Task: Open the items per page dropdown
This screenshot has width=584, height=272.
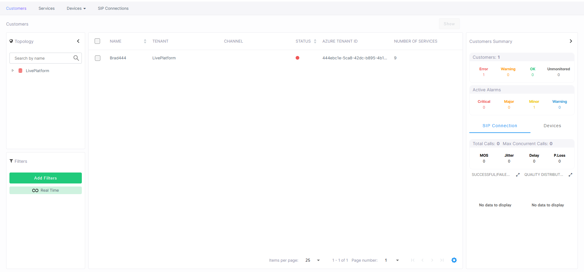Action: pyautogui.click(x=318, y=260)
